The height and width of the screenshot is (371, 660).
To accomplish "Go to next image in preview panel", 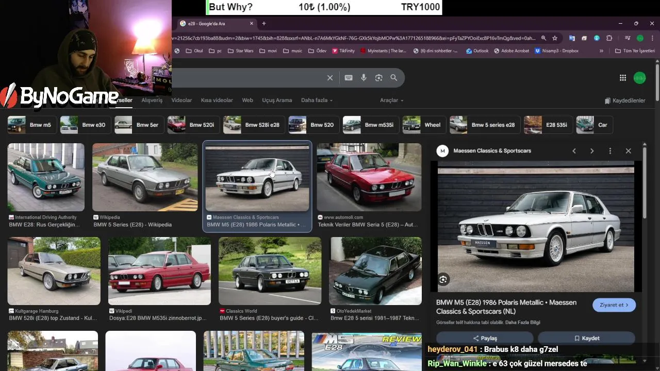I will (592, 151).
